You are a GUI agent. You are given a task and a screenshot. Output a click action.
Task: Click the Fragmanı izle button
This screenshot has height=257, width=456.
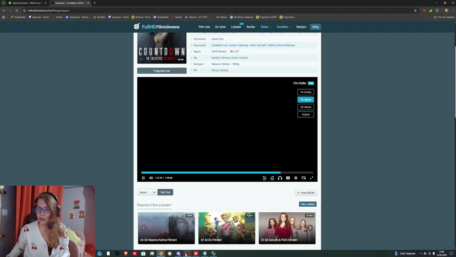162,71
